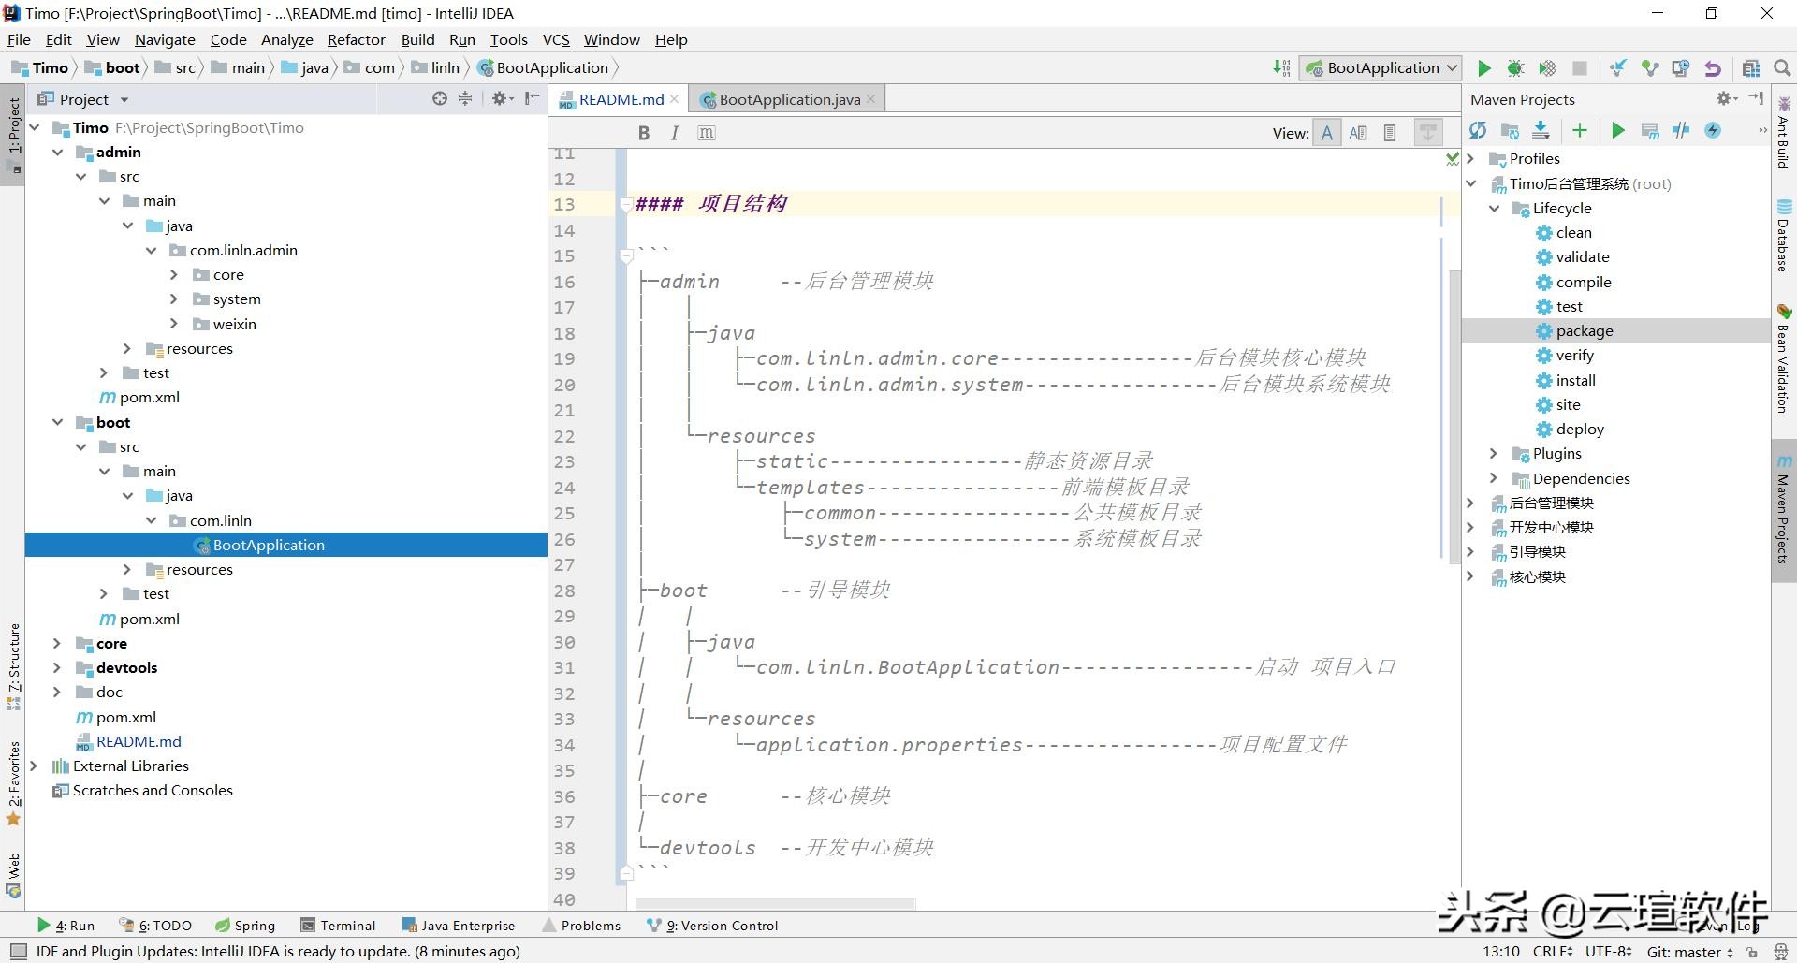Expand the weixin package
1797x963 pixels.
point(173,324)
